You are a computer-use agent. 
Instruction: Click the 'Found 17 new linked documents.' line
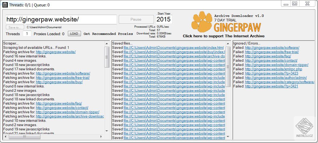tap(29, 69)
